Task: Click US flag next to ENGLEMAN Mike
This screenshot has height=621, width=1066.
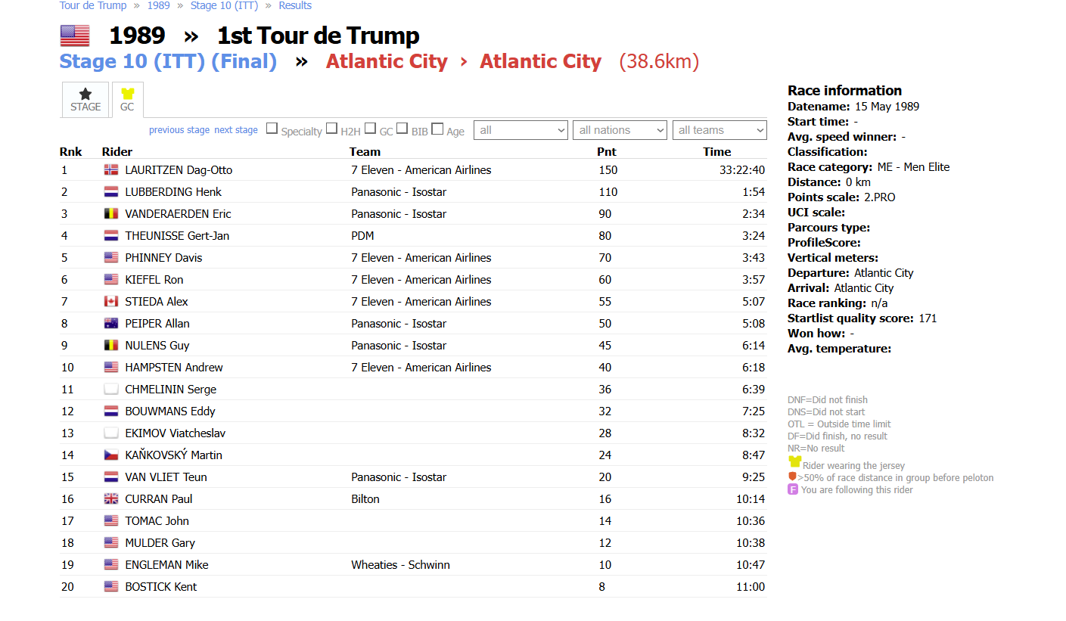Action: click(x=111, y=565)
